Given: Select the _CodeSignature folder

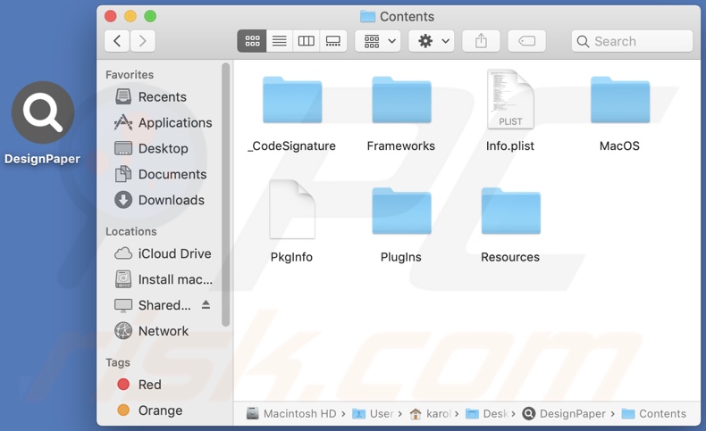Looking at the screenshot, I should tap(292, 100).
